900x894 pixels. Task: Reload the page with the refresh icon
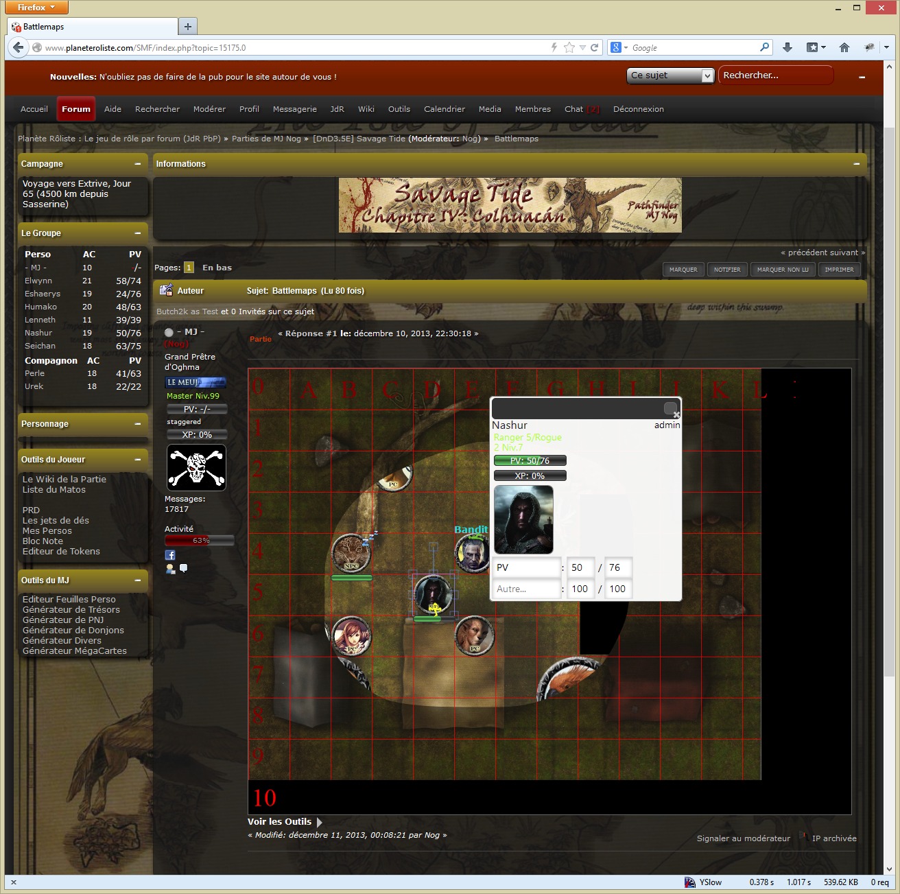pos(595,47)
